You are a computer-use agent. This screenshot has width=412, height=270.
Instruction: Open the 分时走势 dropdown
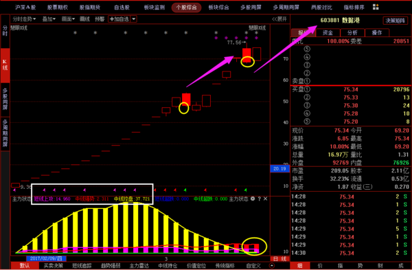(24, 19)
